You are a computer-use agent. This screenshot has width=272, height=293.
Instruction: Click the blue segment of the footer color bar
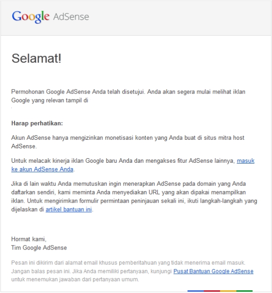point(195,291)
